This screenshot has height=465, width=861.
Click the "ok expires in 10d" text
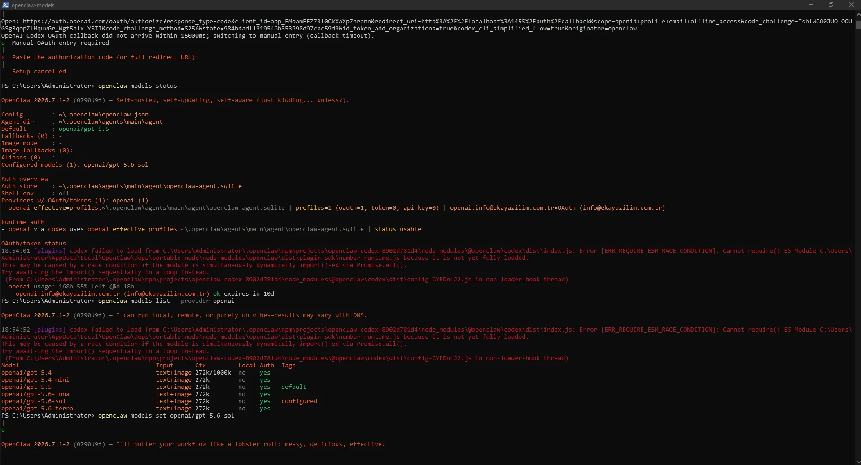pyautogui.click(x=244, y=294)
